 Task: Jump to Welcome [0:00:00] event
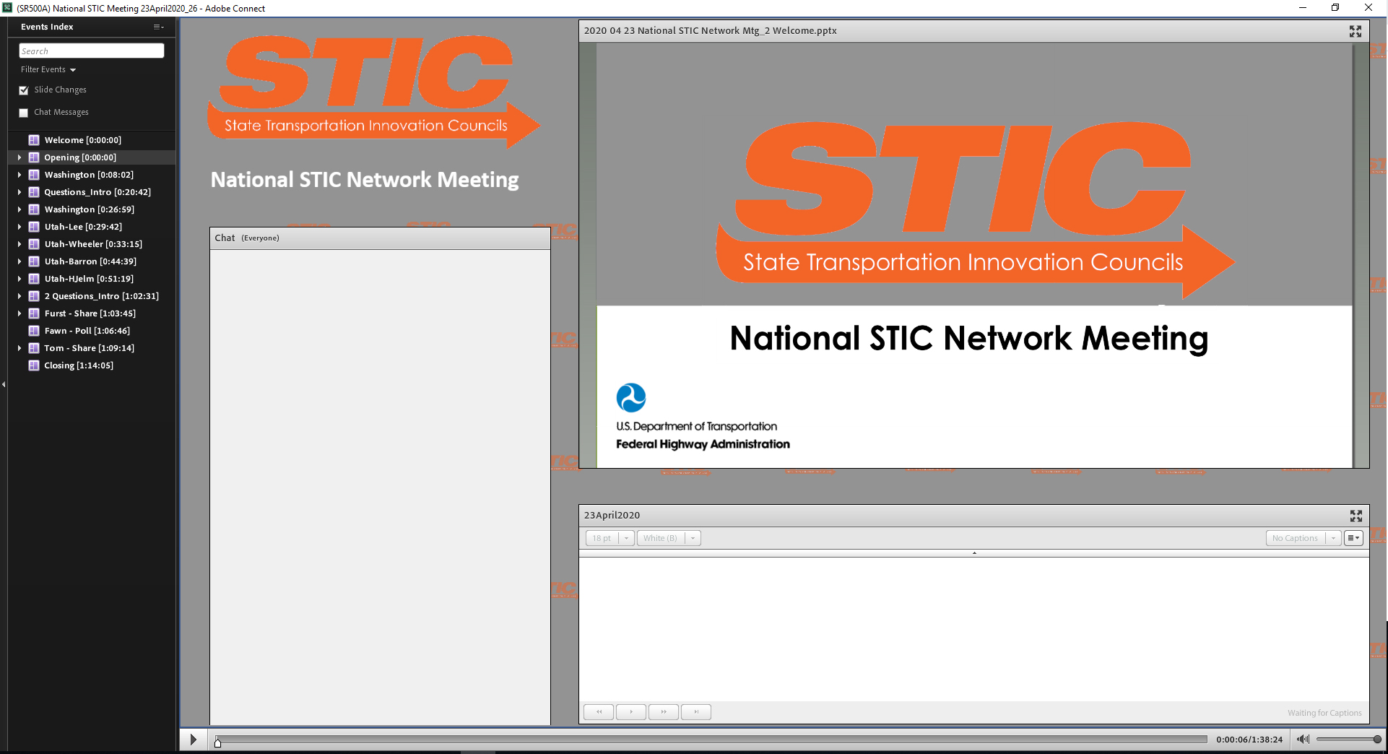pyautogui.click(x=82, y=140)
